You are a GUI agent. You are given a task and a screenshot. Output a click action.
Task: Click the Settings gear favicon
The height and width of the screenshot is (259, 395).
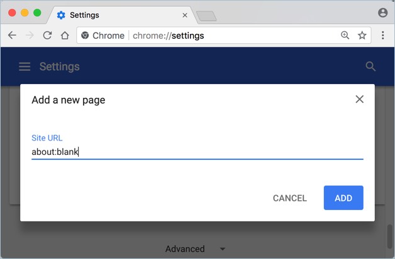(x=61, y=15)
